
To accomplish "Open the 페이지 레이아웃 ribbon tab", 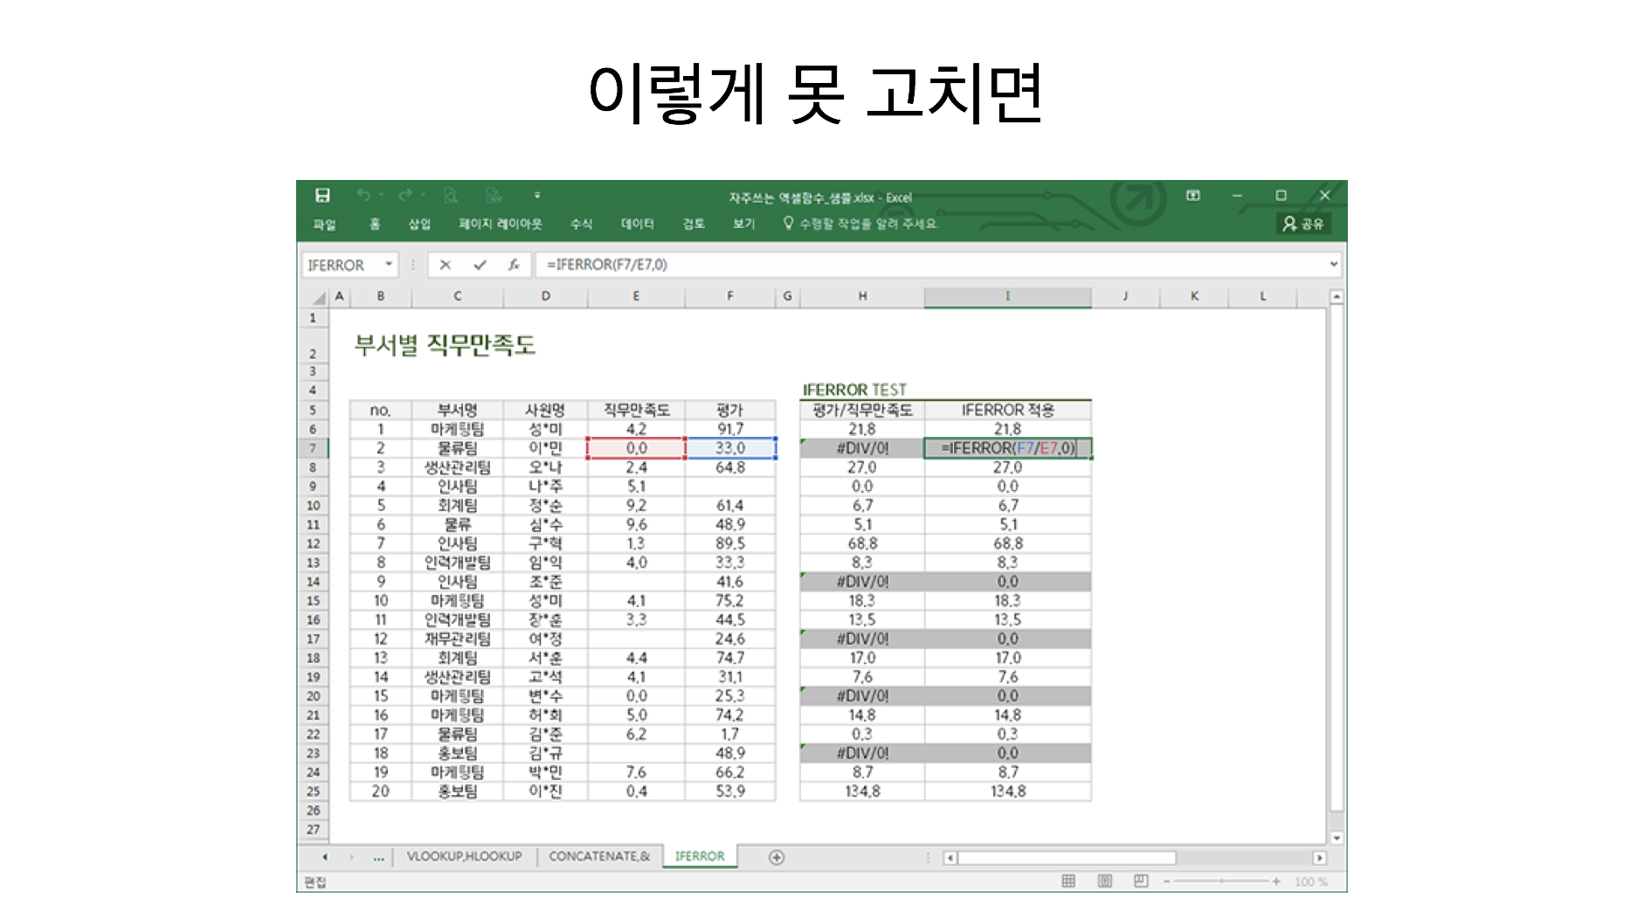I will pyautogui.click(x=501, y=225).
